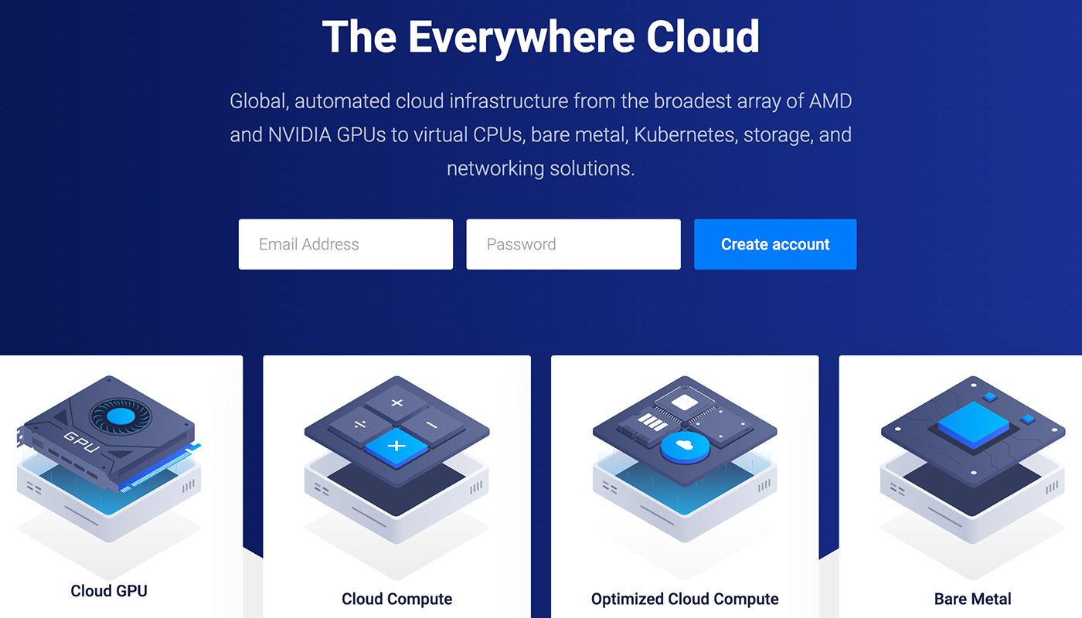This screenshot has height=618, width=1082.
Task: Click the text "networking solutions."
Action: pyautogui.click(x=541, y=168)
